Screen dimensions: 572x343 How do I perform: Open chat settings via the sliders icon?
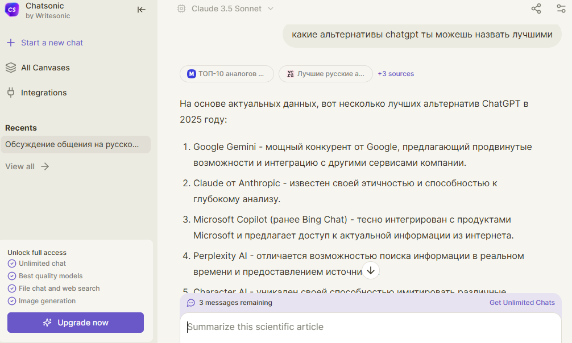coord(561,9)
